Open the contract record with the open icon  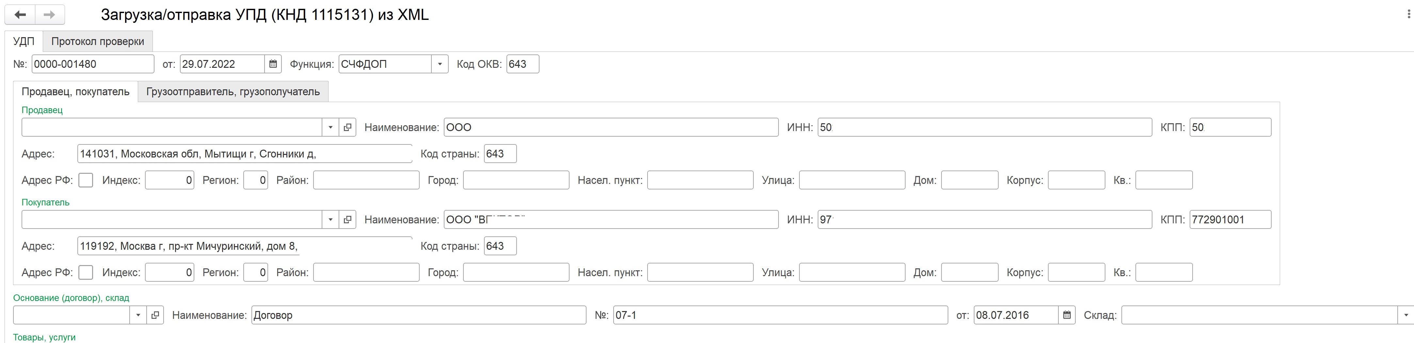tap(155, 315)
